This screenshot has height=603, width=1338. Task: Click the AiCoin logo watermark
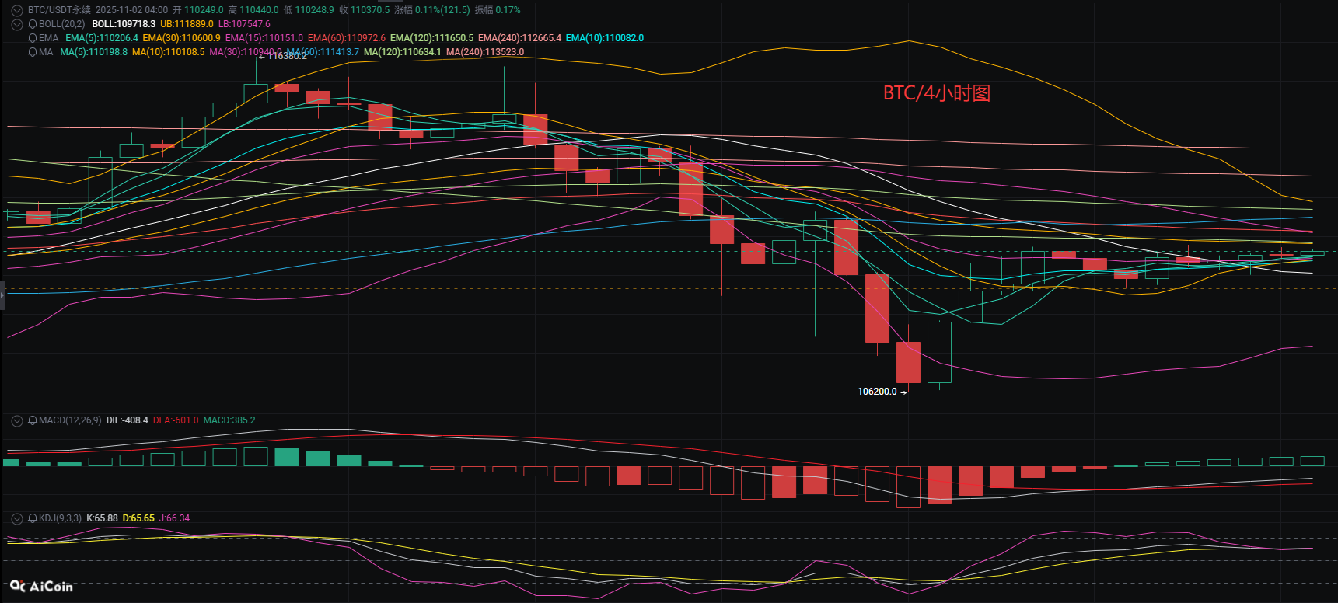pyautogui.click(x=42, y=587)
